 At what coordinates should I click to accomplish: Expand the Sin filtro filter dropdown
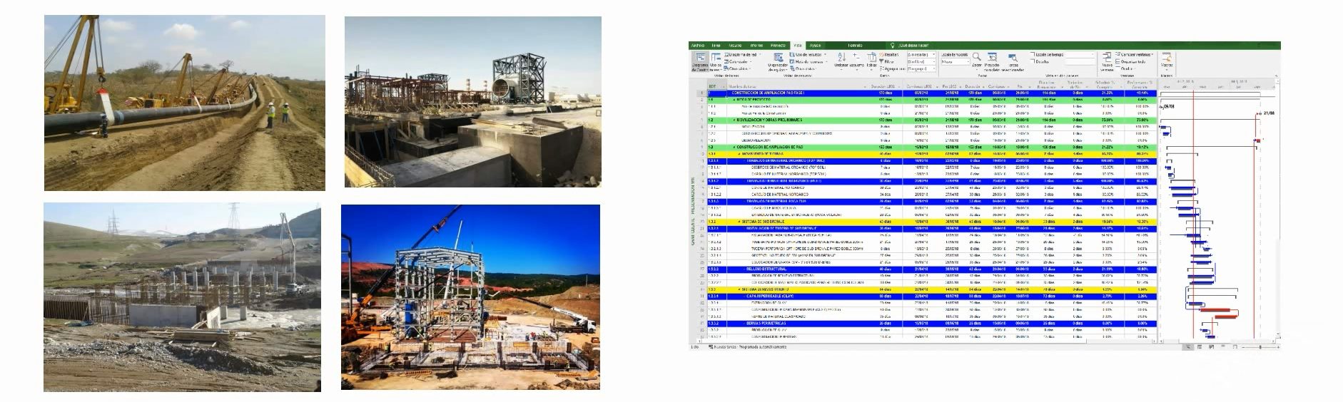coord(921,62)
